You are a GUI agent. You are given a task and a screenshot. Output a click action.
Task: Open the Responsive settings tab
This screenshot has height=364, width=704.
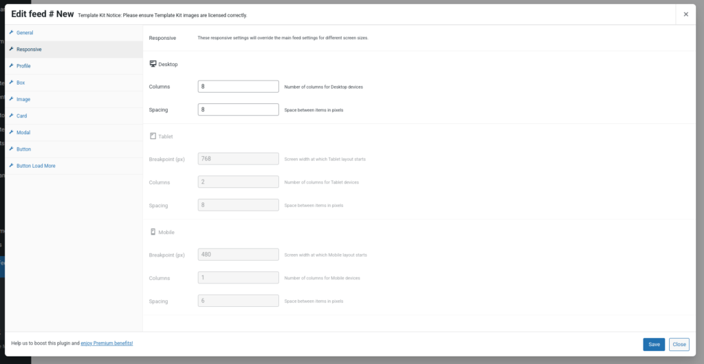click(29, 50)
